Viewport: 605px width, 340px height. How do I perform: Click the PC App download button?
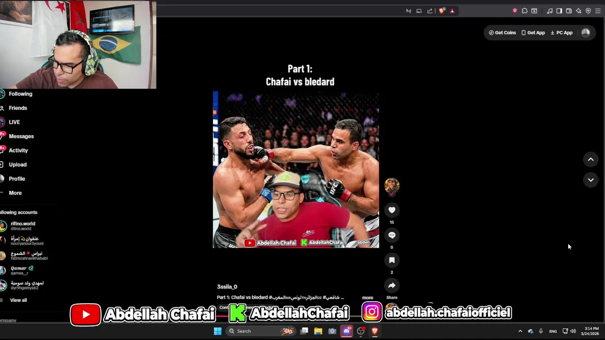(x=562, y=33)
